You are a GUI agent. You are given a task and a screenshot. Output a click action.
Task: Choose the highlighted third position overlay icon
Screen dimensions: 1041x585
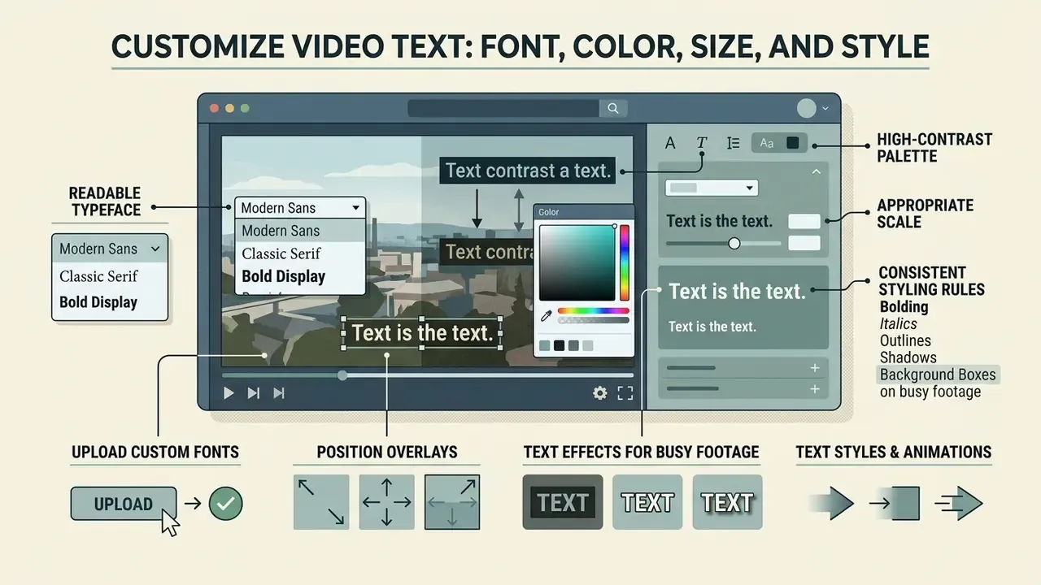[452, 502]
